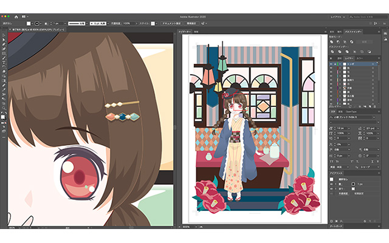Click the style swatch in the control bar

[x=153, y=23]
